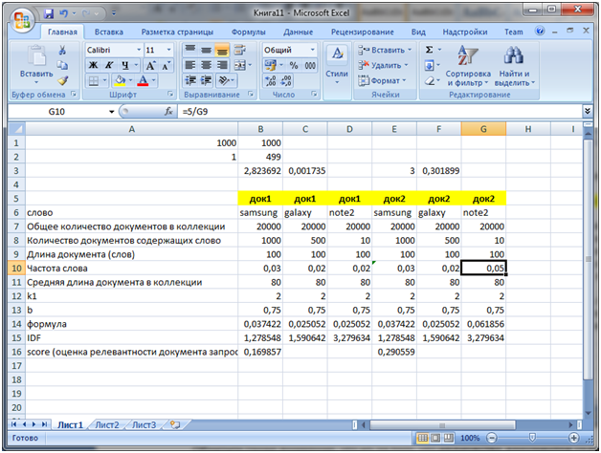Open the Лист2 sheet tab
This screenshot has width=601, height=453.
pos(107,422)
